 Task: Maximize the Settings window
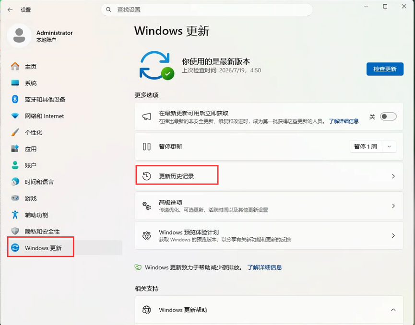click(385, 6)
